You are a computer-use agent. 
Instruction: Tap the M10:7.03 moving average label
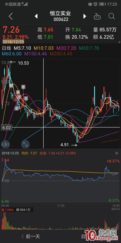tap(44, 48)
